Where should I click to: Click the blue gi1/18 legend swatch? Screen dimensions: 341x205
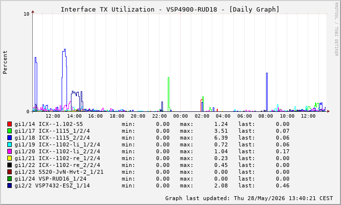[9, 138]
